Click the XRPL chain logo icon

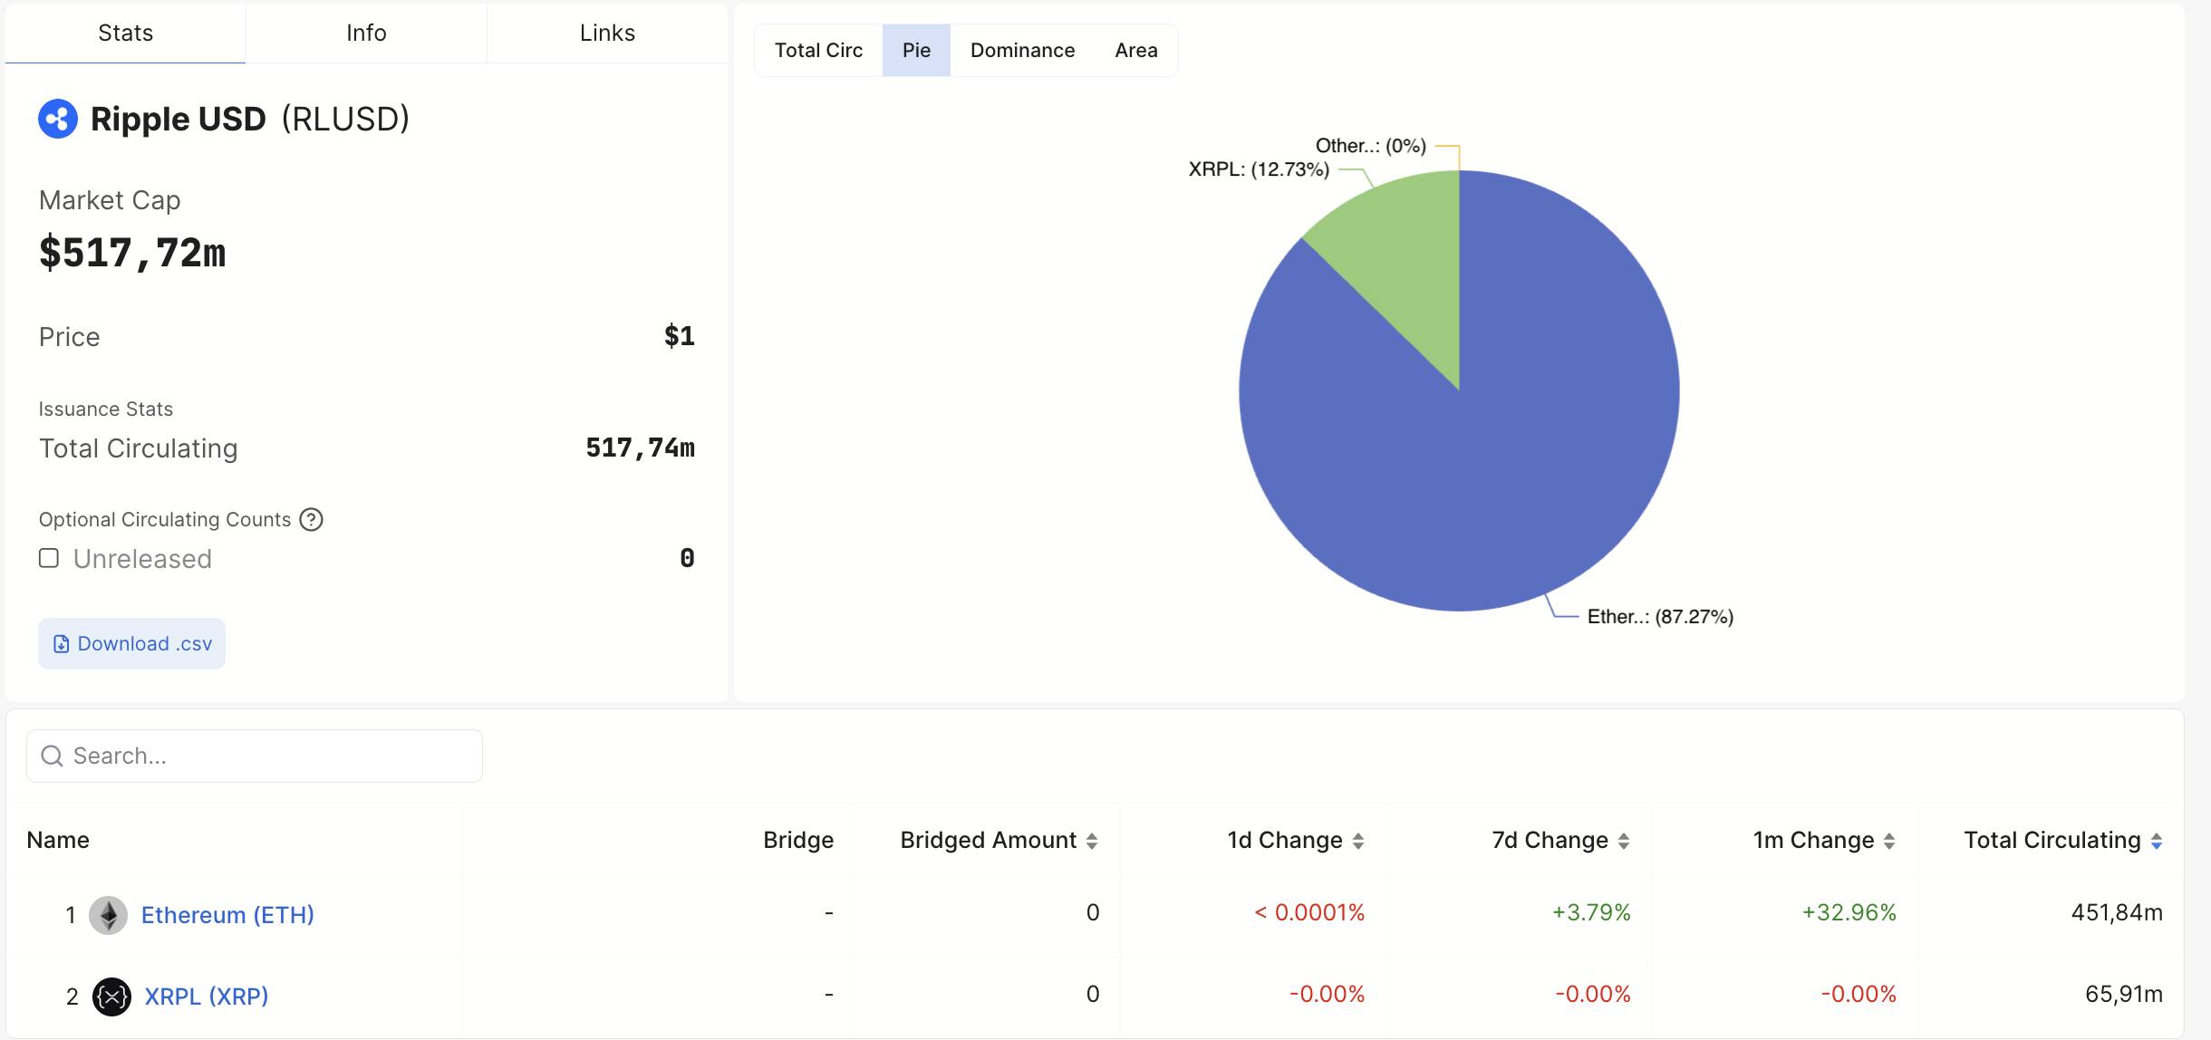111,997
